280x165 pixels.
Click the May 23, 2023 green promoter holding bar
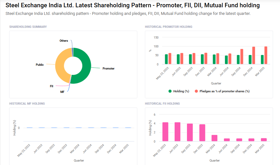point(166,59)
